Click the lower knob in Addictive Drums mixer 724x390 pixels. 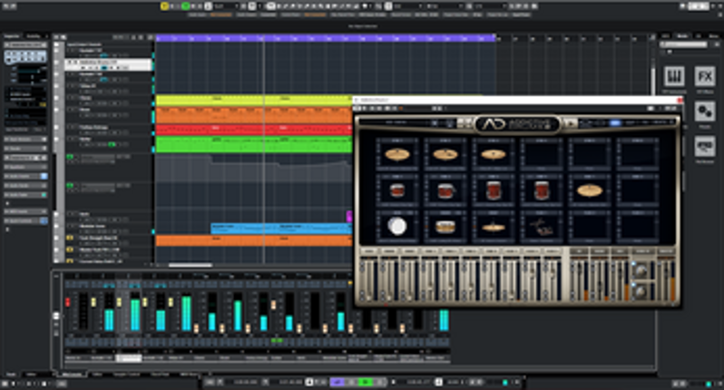[x=641, y=292]
